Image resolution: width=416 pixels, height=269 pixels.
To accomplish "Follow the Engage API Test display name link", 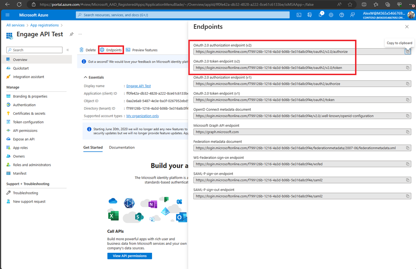I will (139, 86).
